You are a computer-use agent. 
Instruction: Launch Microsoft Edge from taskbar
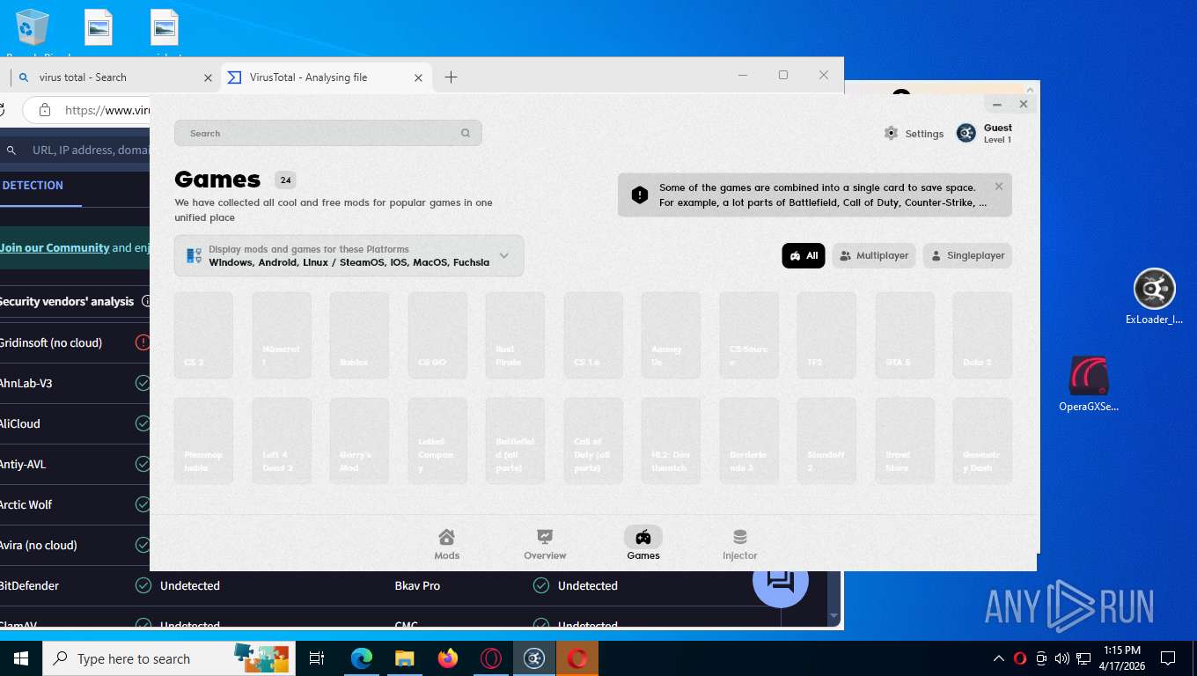[362, 658]
